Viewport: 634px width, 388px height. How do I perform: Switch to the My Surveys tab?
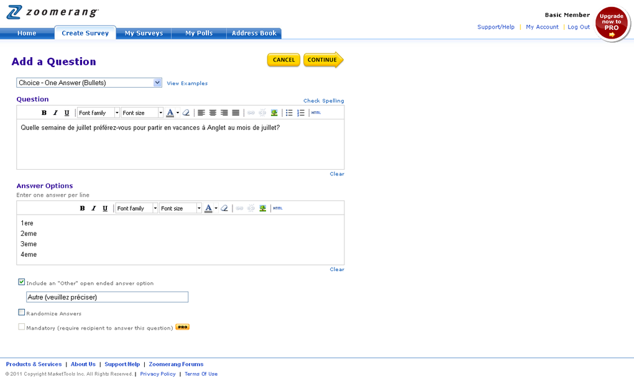click(144, 32)
